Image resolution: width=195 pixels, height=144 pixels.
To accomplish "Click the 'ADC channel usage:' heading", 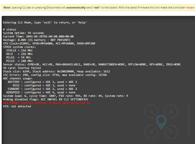I will [18, 78].
